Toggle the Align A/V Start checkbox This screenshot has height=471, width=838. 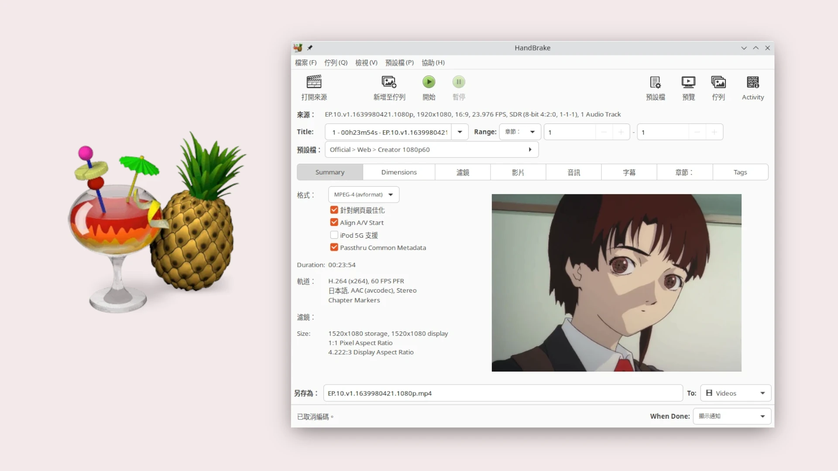334,222
